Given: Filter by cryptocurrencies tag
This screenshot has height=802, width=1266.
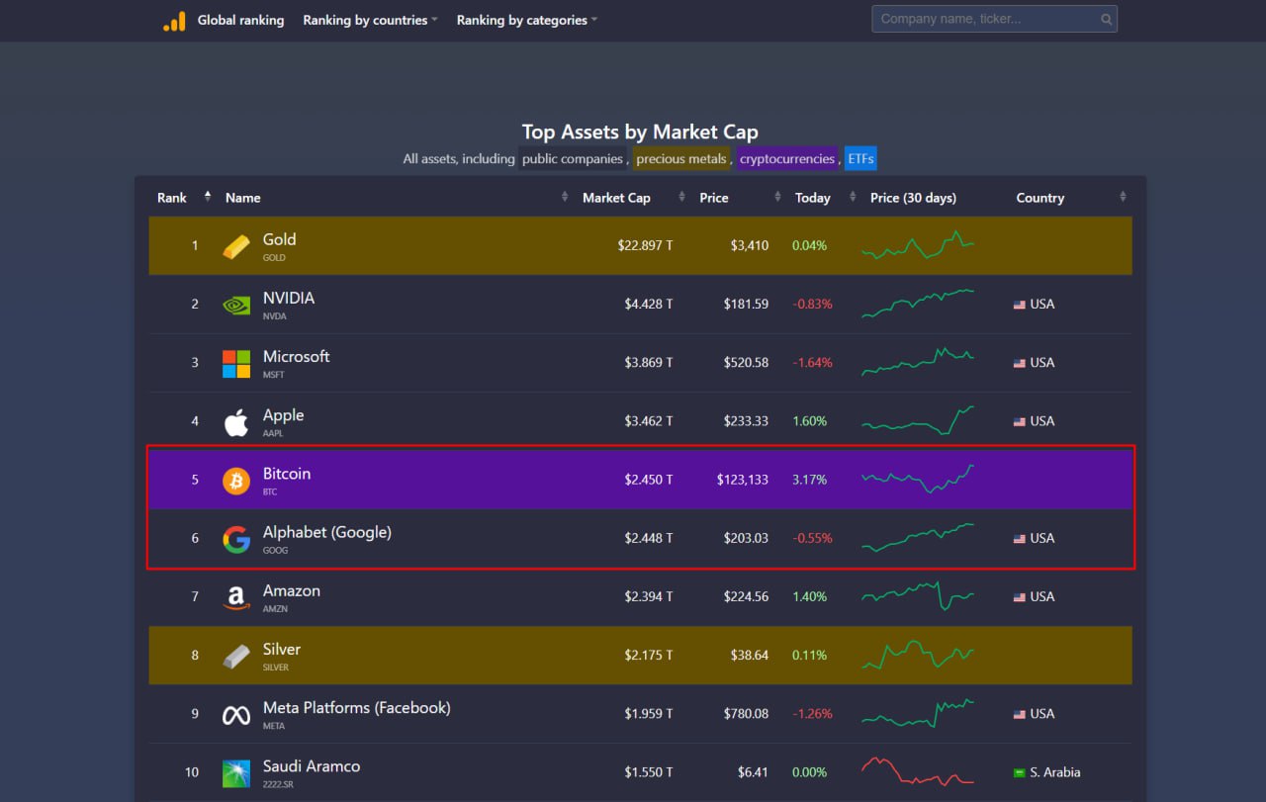Looking at the screenshot, I should pos(787,158).
